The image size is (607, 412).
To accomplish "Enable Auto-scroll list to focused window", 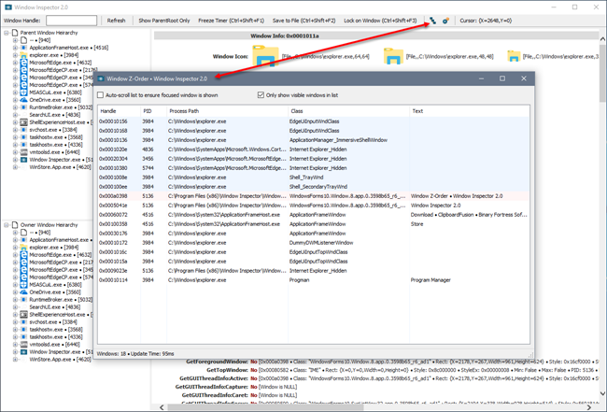I will pyautogui.click(x=102, y=95).
